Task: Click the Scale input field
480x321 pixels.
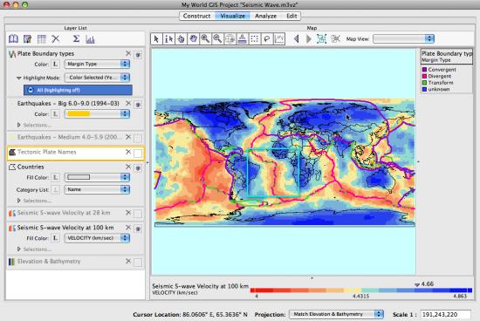Action: tap(445, 314)
